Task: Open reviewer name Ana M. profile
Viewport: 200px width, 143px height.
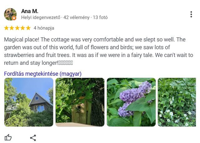Action: click(30, 11)
